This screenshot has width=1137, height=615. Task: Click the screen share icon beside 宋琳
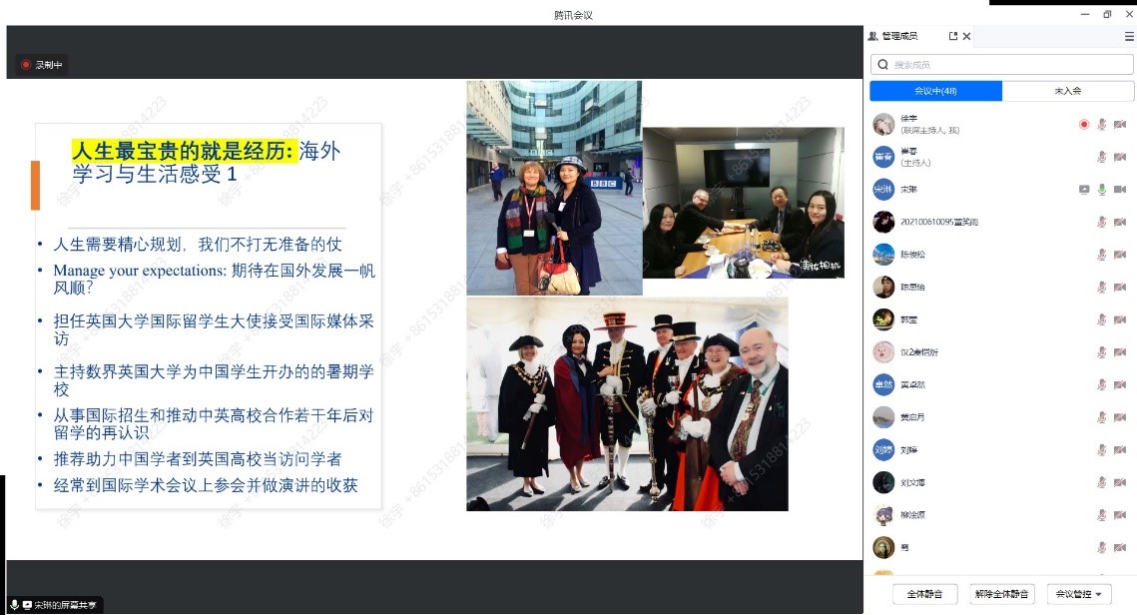pyautogui.click(x=1084, y=190)
